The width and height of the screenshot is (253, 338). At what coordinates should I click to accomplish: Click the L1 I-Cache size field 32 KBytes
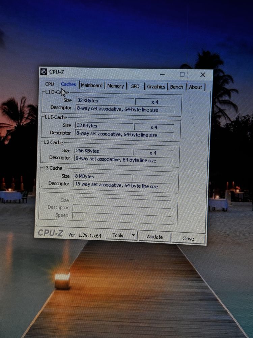104,126
